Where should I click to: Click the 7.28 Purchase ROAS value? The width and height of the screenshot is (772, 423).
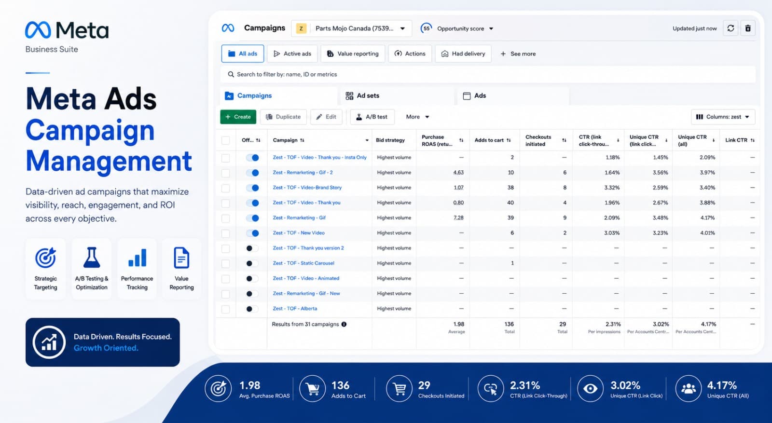[458, 218]
